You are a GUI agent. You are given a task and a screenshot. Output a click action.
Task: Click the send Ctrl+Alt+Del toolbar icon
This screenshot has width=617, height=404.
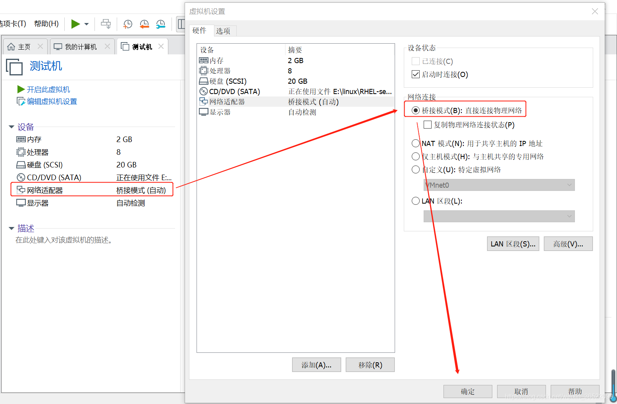click(x=106, y=24)
